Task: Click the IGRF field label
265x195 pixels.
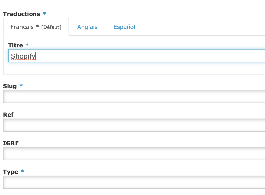Action: (11, 143)
